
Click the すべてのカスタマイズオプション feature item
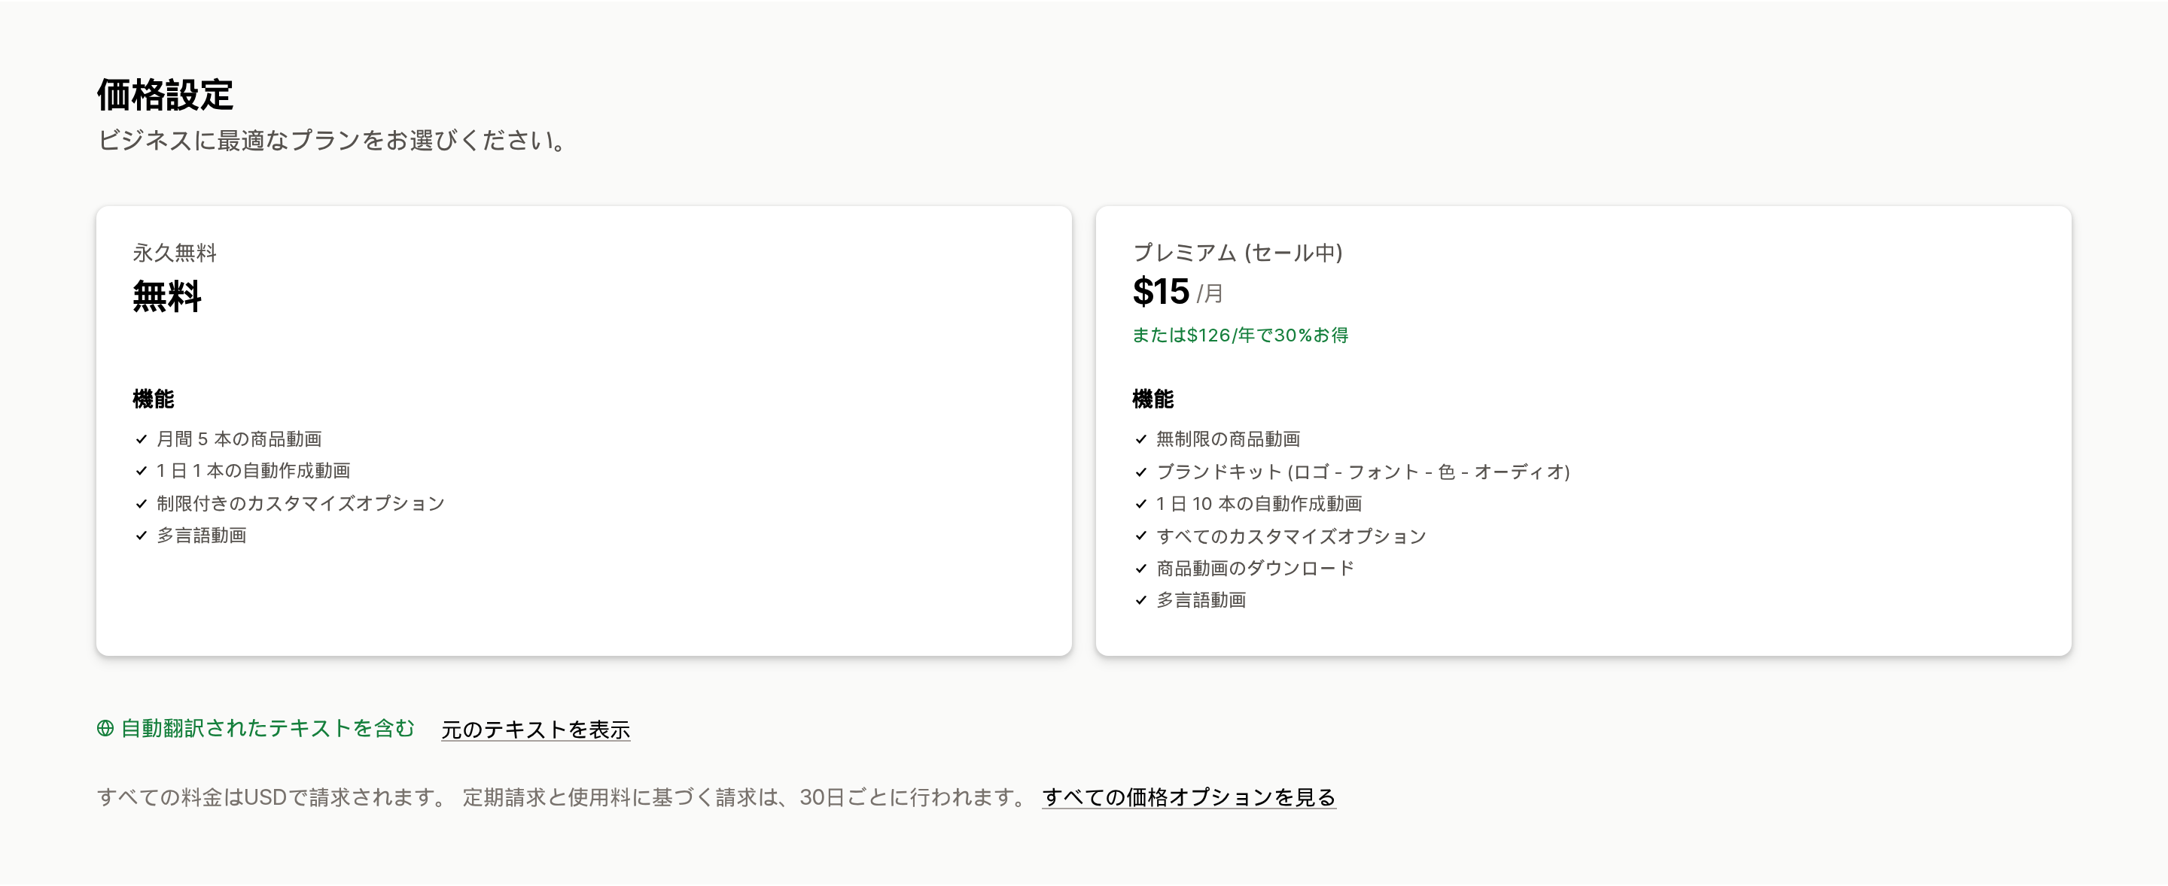point(1291,536)
